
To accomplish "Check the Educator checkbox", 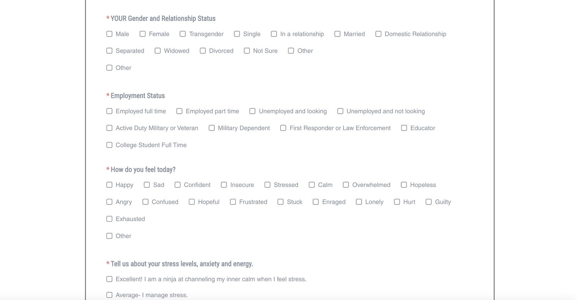I will 404,128.
